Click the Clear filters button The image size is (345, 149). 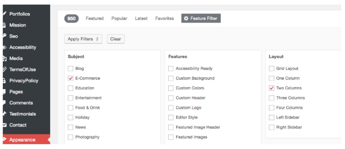pos(115,39)
